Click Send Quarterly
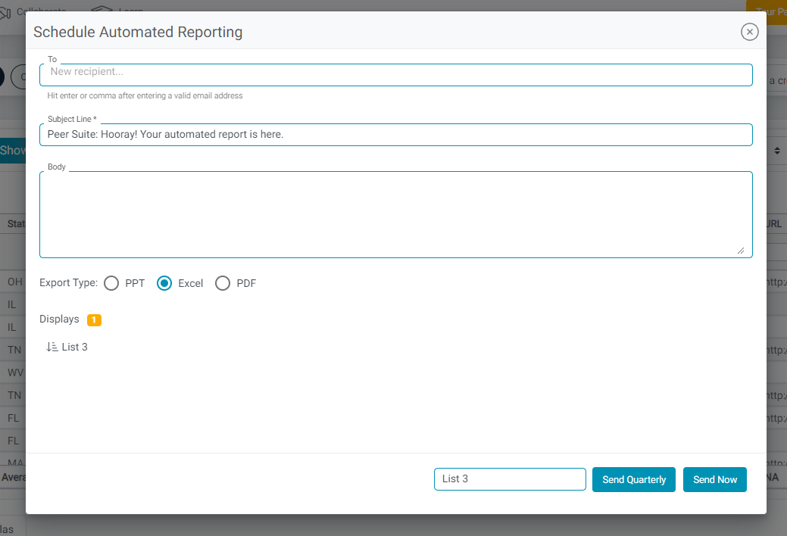 633,479
